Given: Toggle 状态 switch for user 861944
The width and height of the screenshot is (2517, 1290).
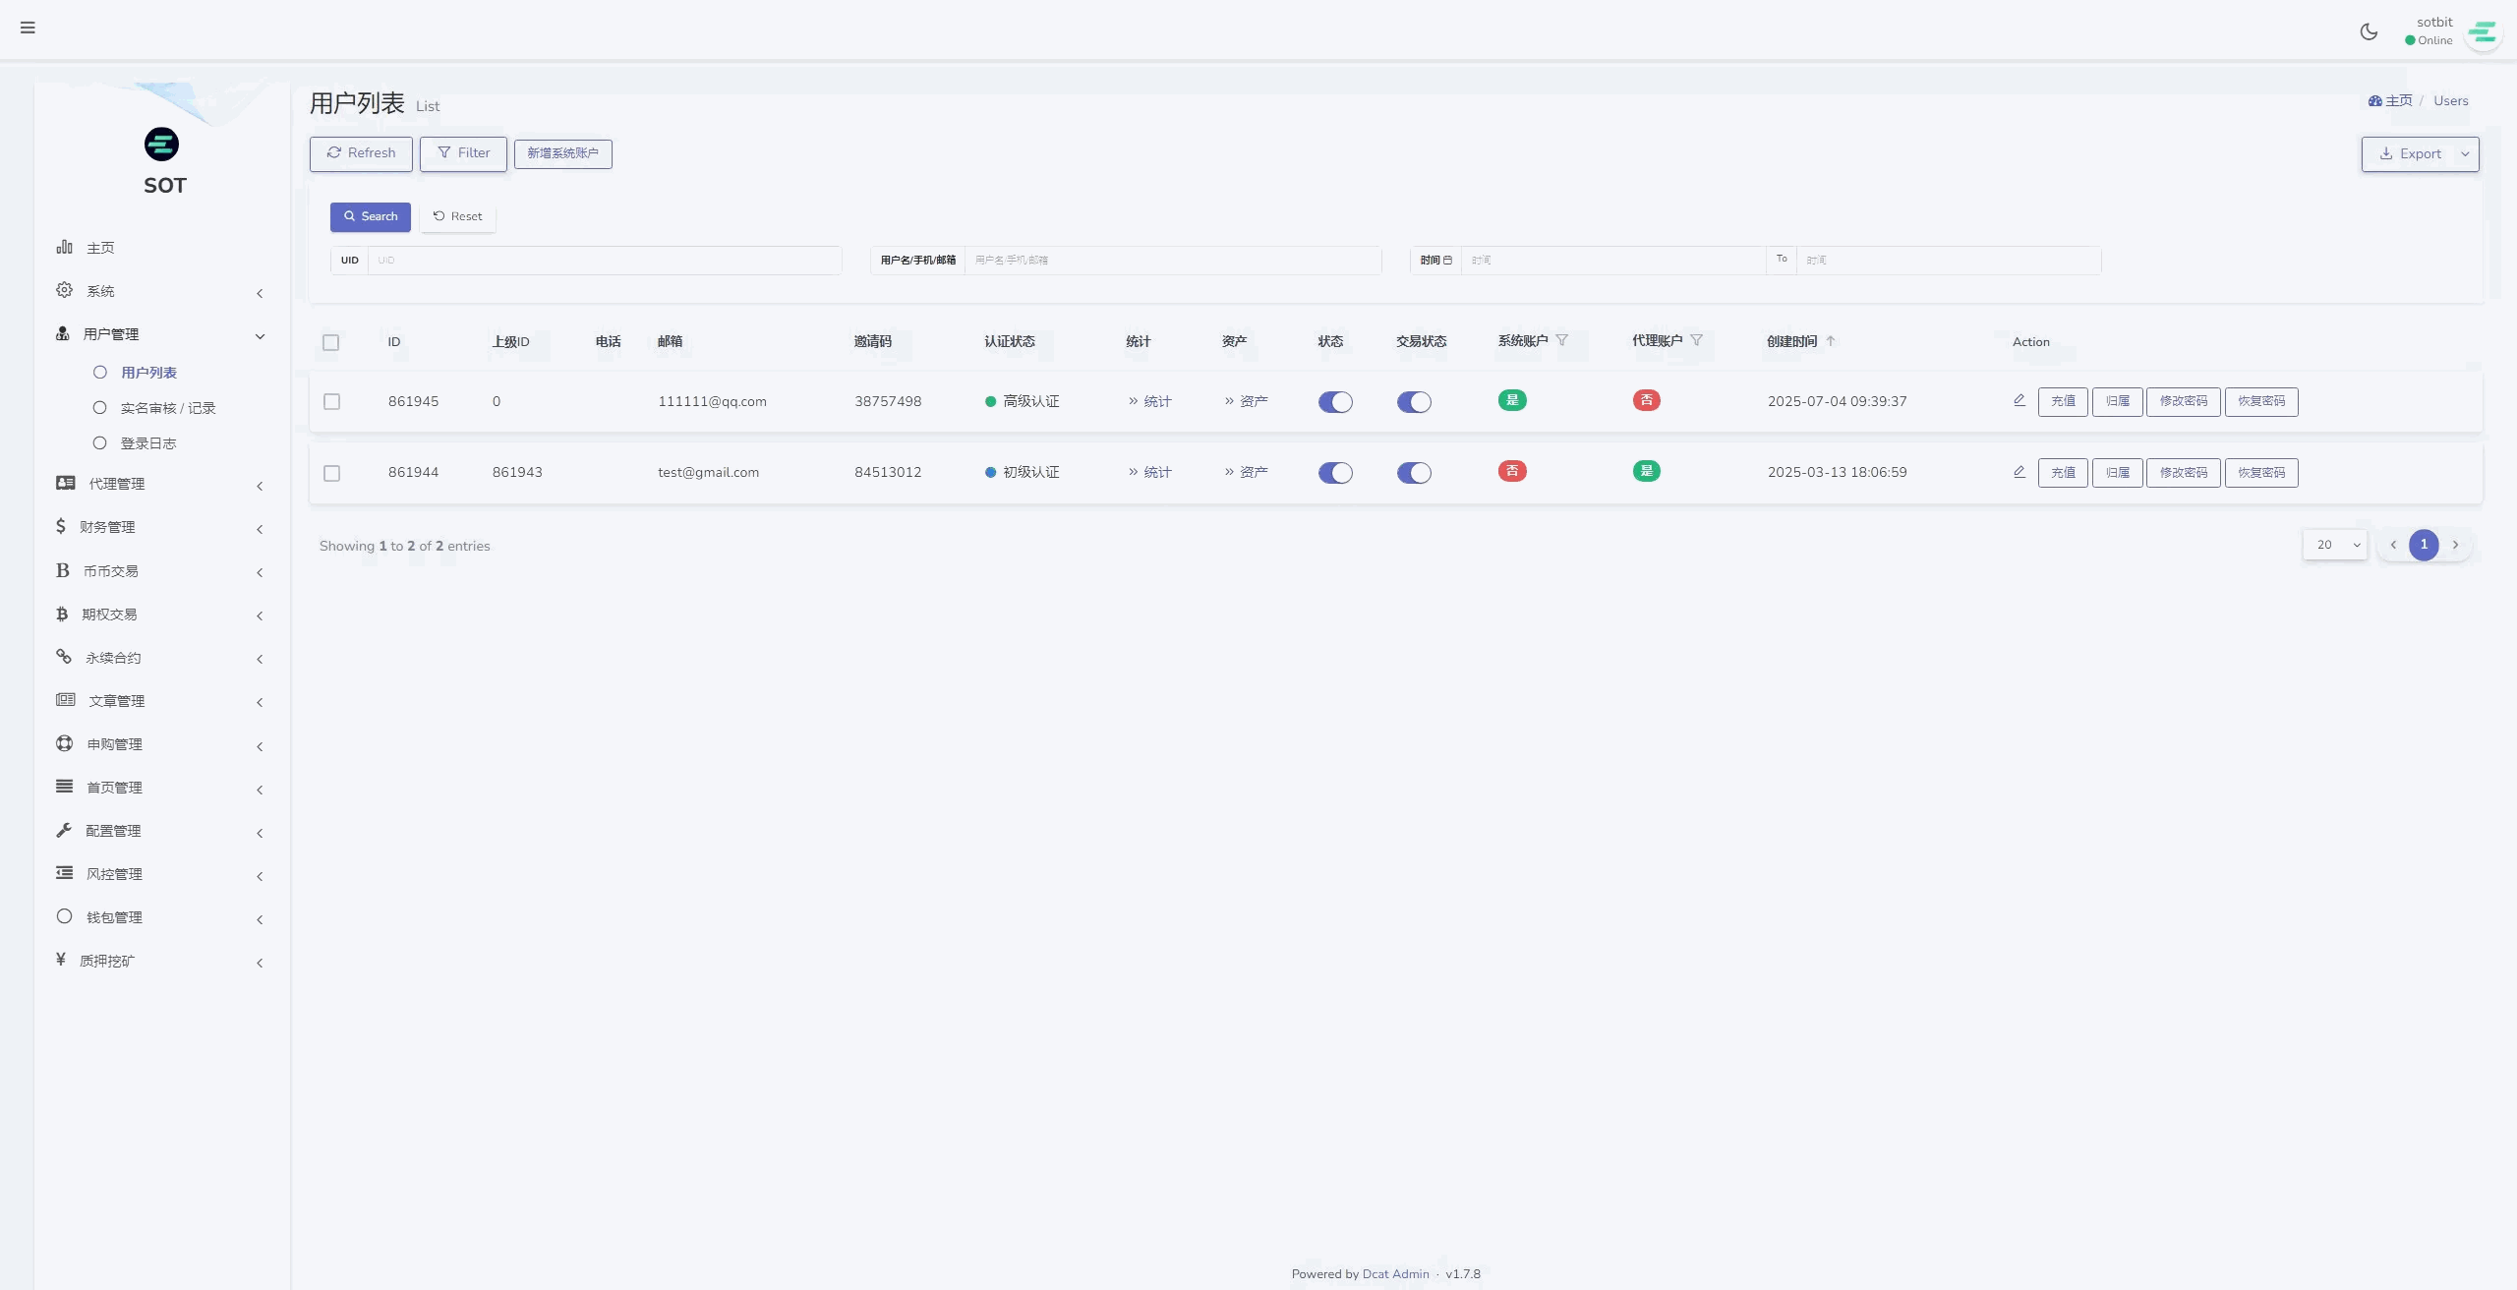Looking at the screenshot, I should coord(1335,473).
